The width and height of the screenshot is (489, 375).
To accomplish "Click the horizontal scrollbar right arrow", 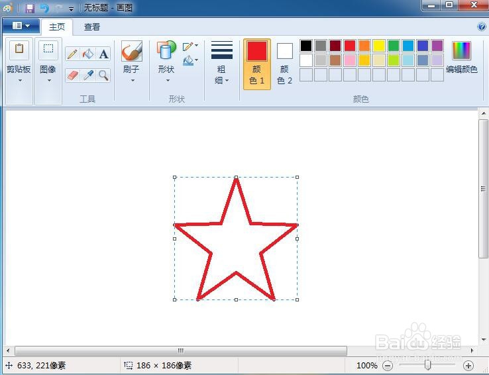I will (x=472, y=350).
